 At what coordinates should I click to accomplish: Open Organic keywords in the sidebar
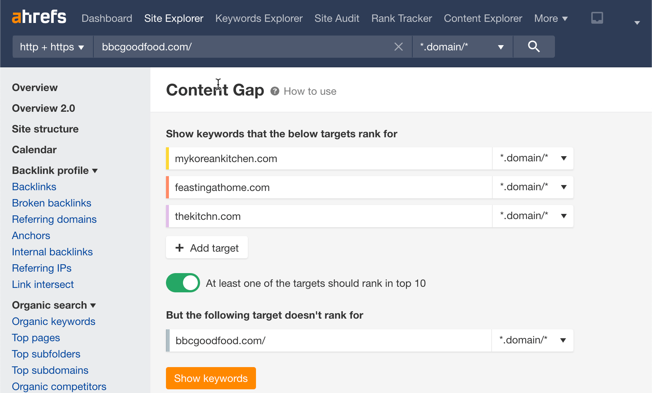(53, 321)
